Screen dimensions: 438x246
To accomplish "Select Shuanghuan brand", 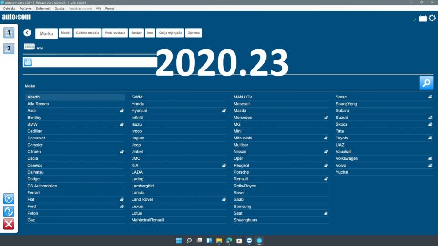I will (x=280, y=220).
